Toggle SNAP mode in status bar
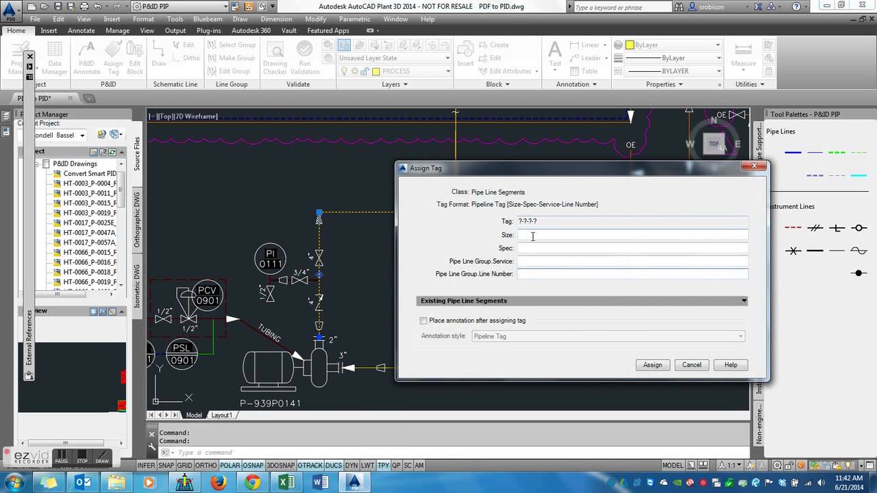 [166, 466]
